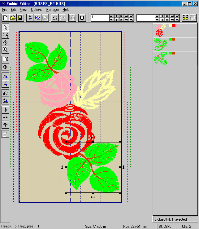Click into the second number input field
The height and width of the screenshot is (229, 199).
pyautogui.click(x=146, y=18)
